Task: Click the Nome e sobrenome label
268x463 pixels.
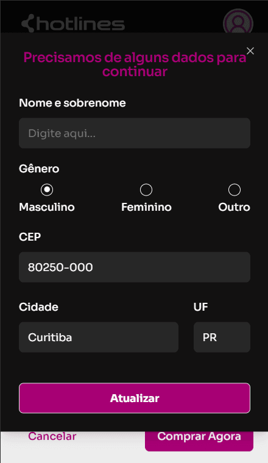Action: 72,103
